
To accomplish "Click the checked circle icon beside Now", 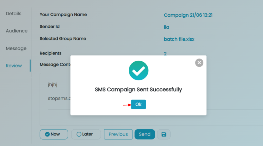I will tap(47, 134).
